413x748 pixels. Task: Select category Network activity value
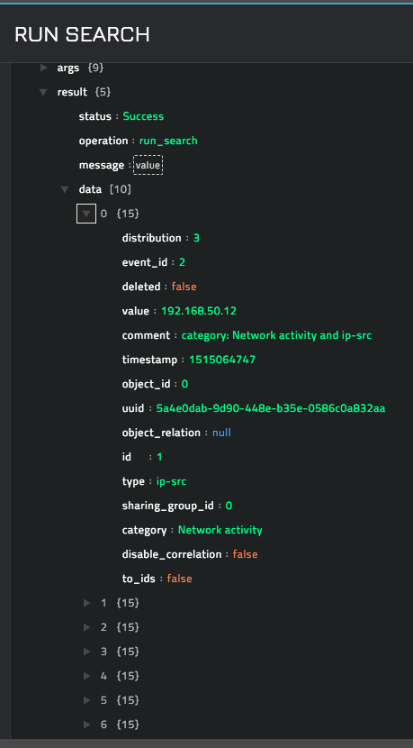[220, 530]
